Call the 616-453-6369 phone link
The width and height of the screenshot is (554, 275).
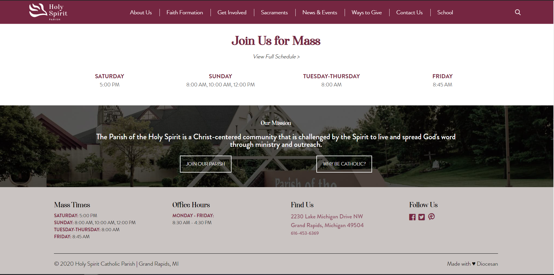[304, 233]
